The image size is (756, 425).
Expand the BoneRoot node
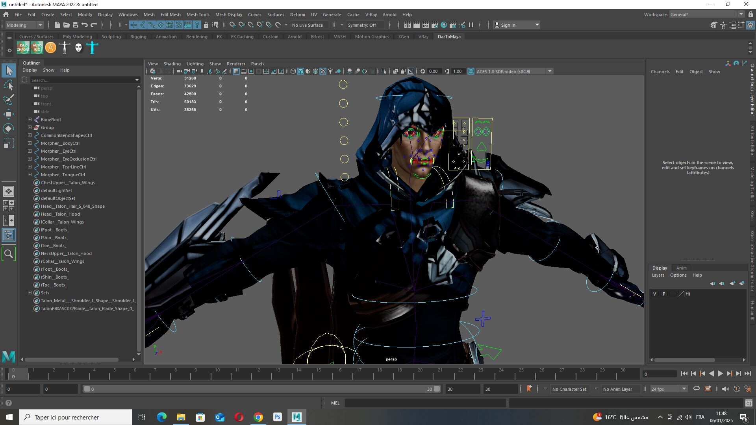point(30,120)
